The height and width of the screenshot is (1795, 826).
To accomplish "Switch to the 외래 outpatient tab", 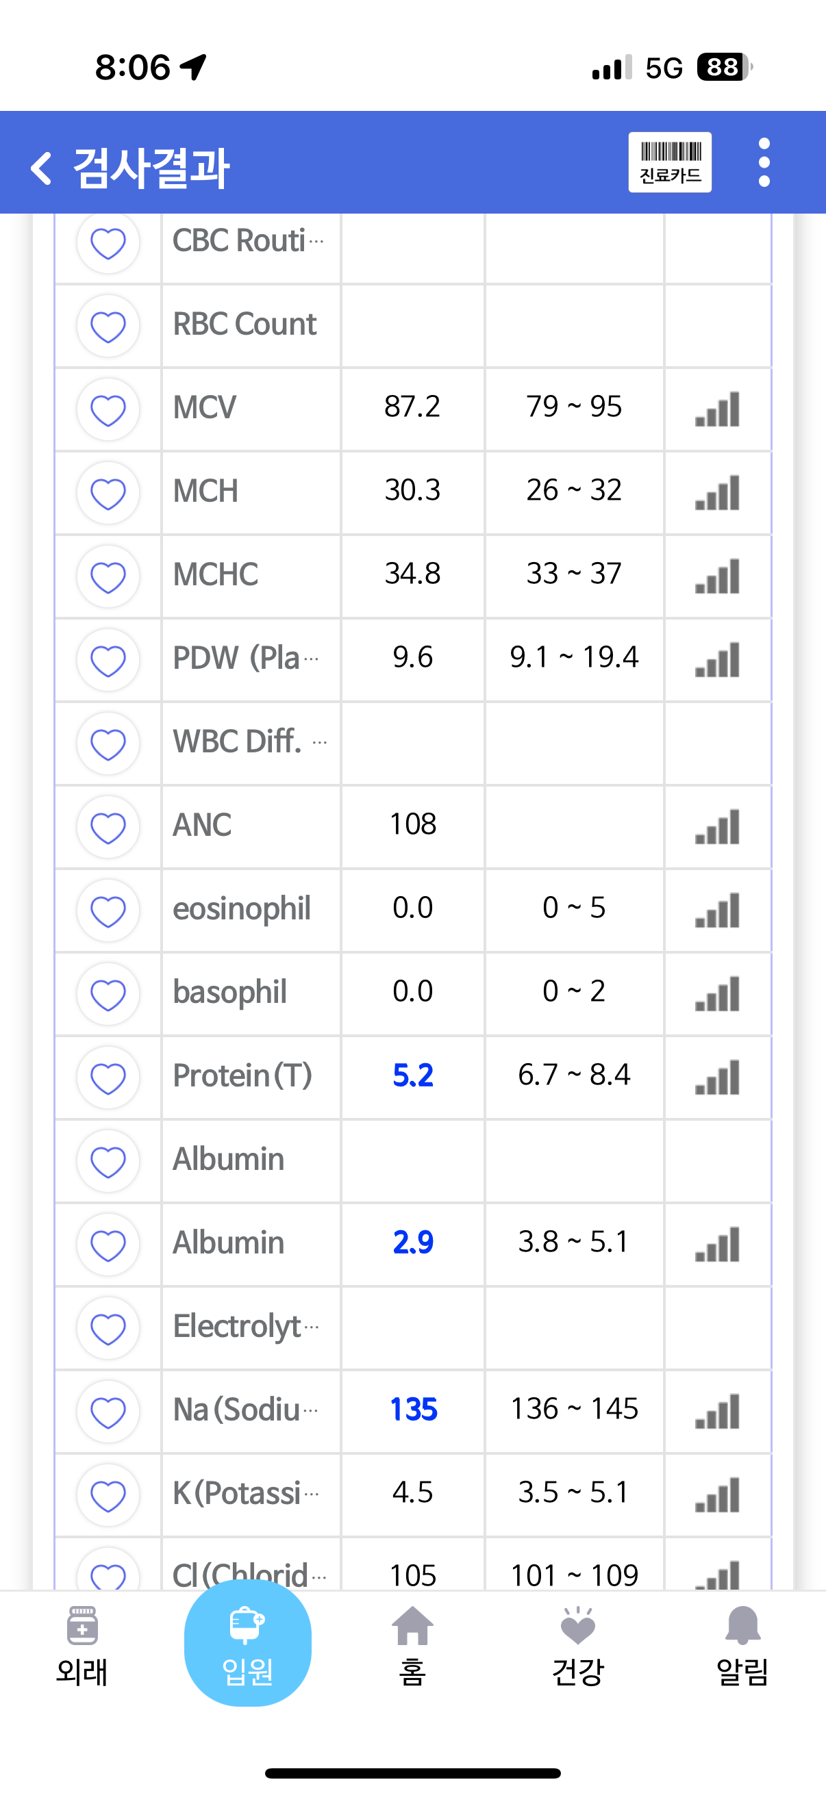I will (x=82, y=1647).
